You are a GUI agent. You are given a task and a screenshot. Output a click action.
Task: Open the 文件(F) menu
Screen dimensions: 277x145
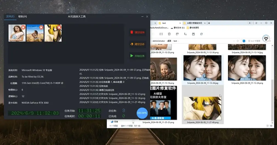10,17
